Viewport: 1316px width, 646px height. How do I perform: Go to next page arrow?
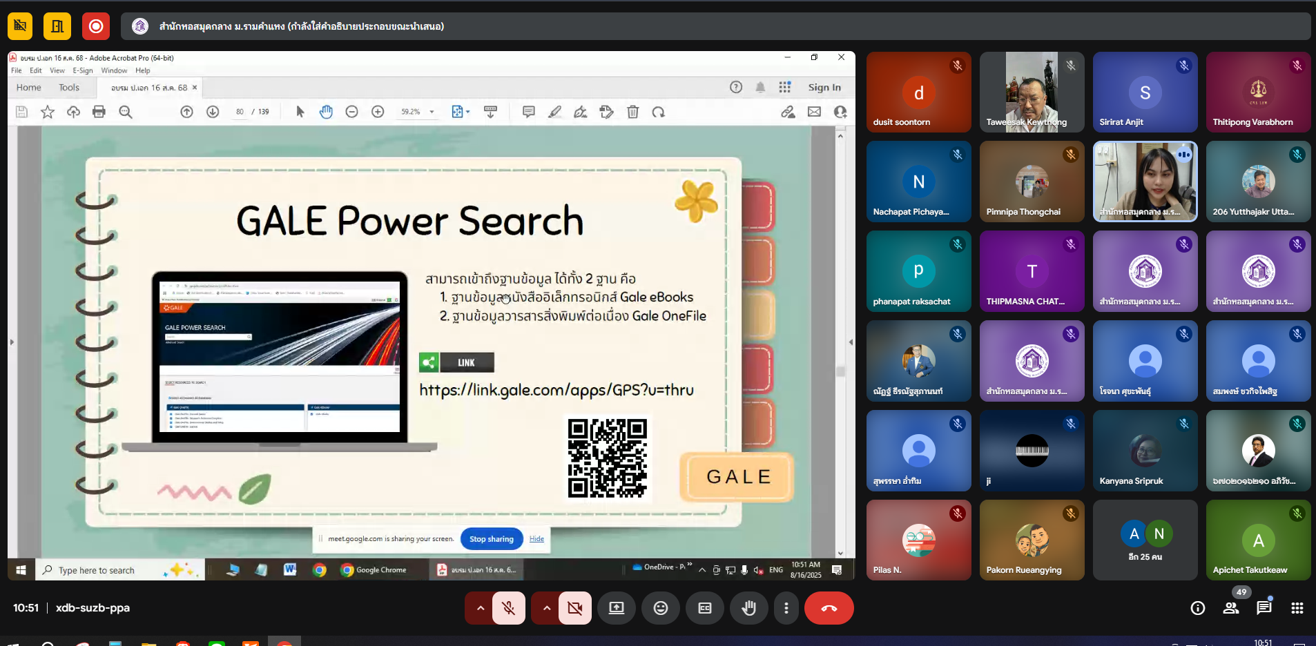pos(213,112)
